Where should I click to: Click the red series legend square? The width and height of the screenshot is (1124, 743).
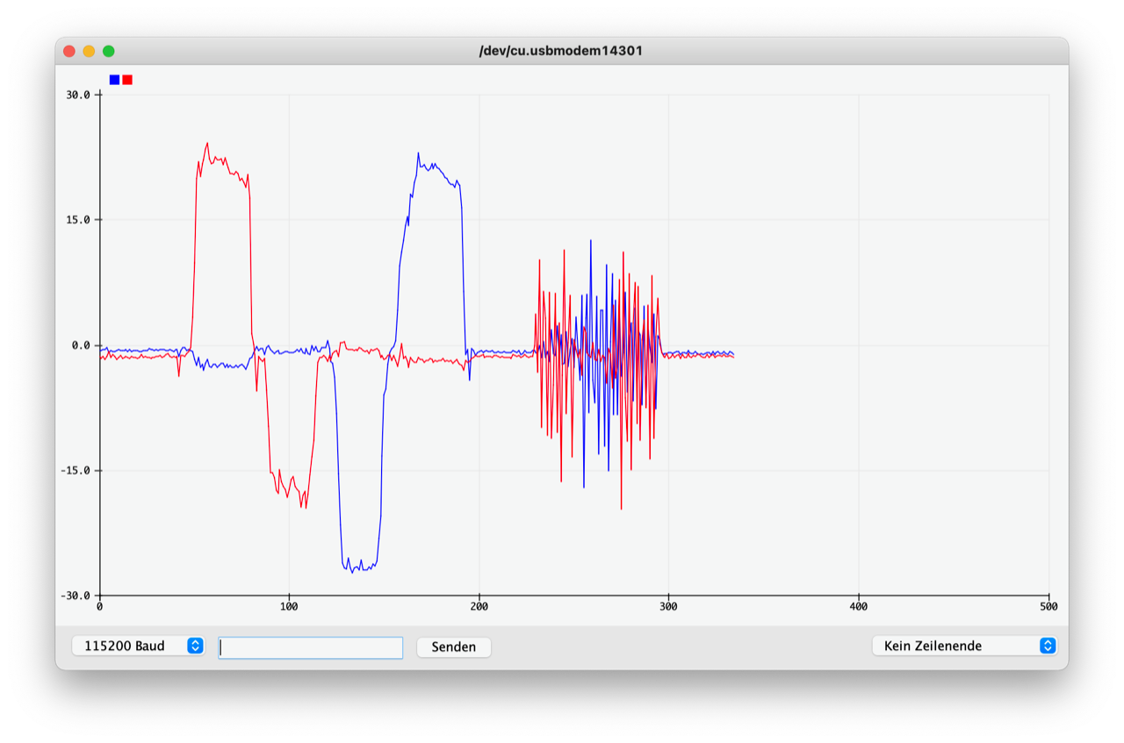pos(127,80)
